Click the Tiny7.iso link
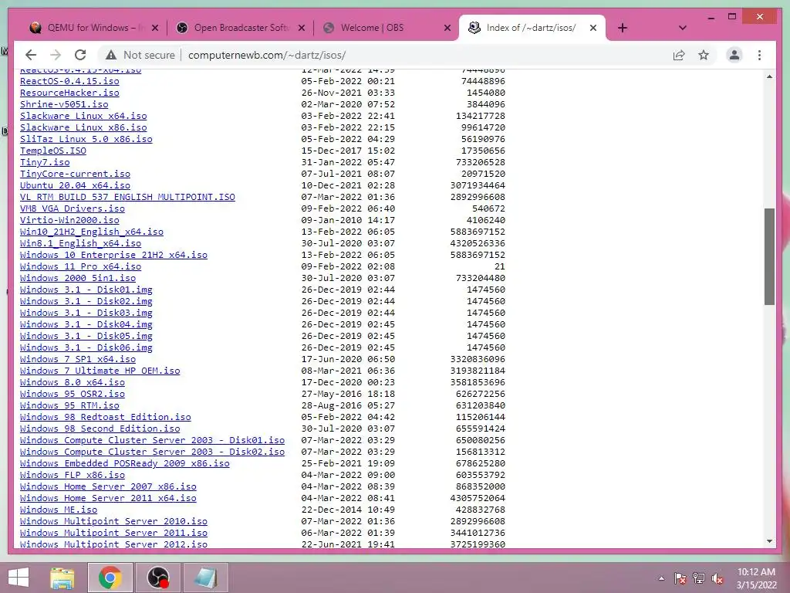 pos(45,162)
